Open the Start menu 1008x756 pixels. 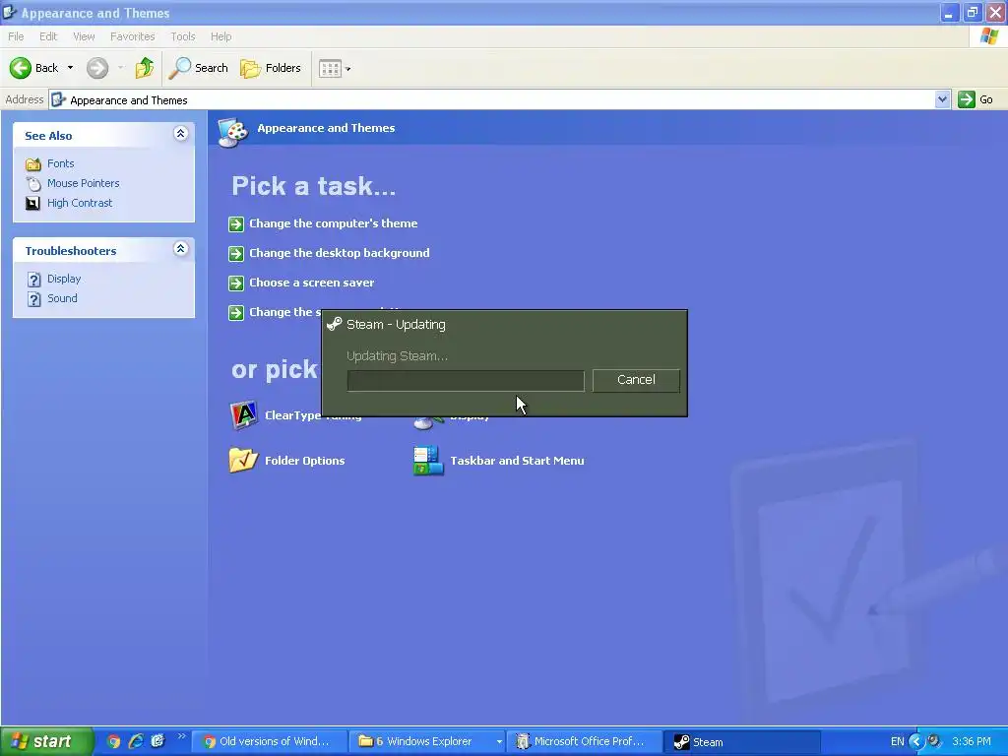47,741
